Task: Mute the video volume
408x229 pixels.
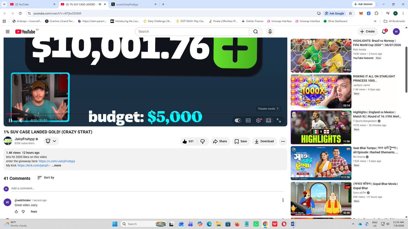Action: (x=21, y=120)
